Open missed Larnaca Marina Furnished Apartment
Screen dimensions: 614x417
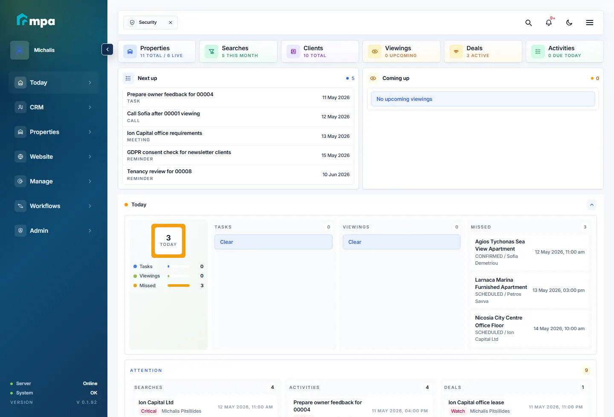(530, 291)
